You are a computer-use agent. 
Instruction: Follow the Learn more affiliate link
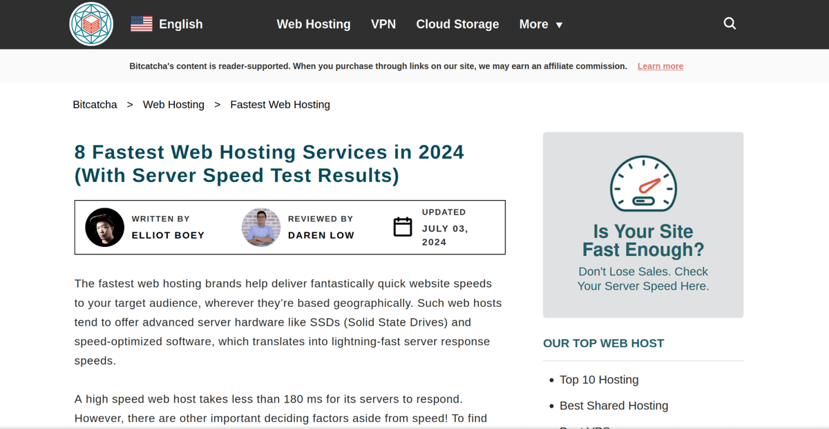click(x=660, y=66)
